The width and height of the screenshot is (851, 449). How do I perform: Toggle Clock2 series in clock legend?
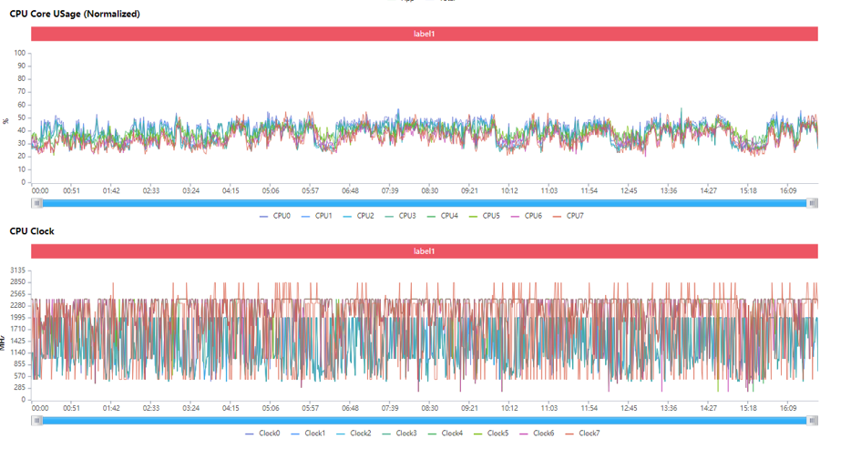click(354, 434)
